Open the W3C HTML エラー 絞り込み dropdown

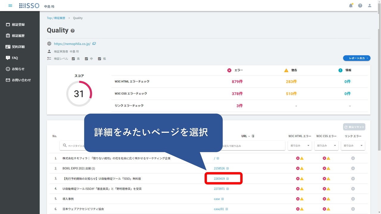click(300, 146)
